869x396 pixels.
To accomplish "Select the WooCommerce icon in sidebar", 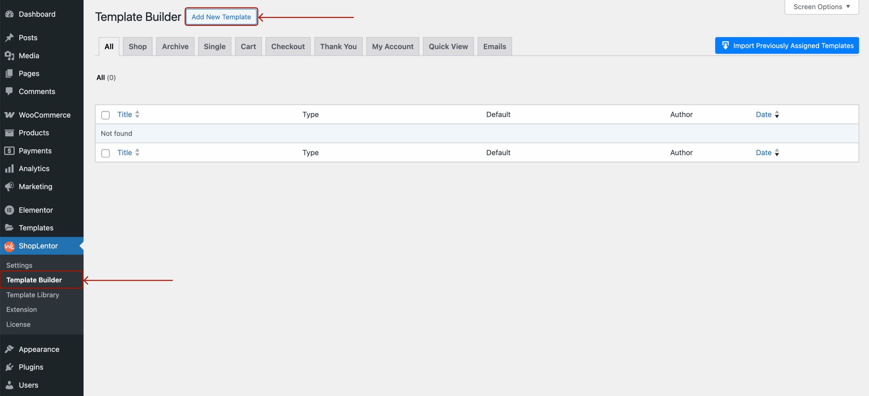I will click(10, 115).
